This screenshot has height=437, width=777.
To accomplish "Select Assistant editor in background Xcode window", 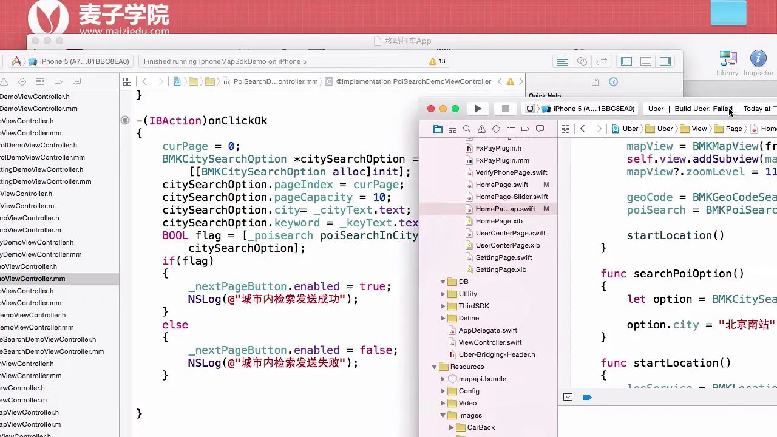I will click(582, 61).
